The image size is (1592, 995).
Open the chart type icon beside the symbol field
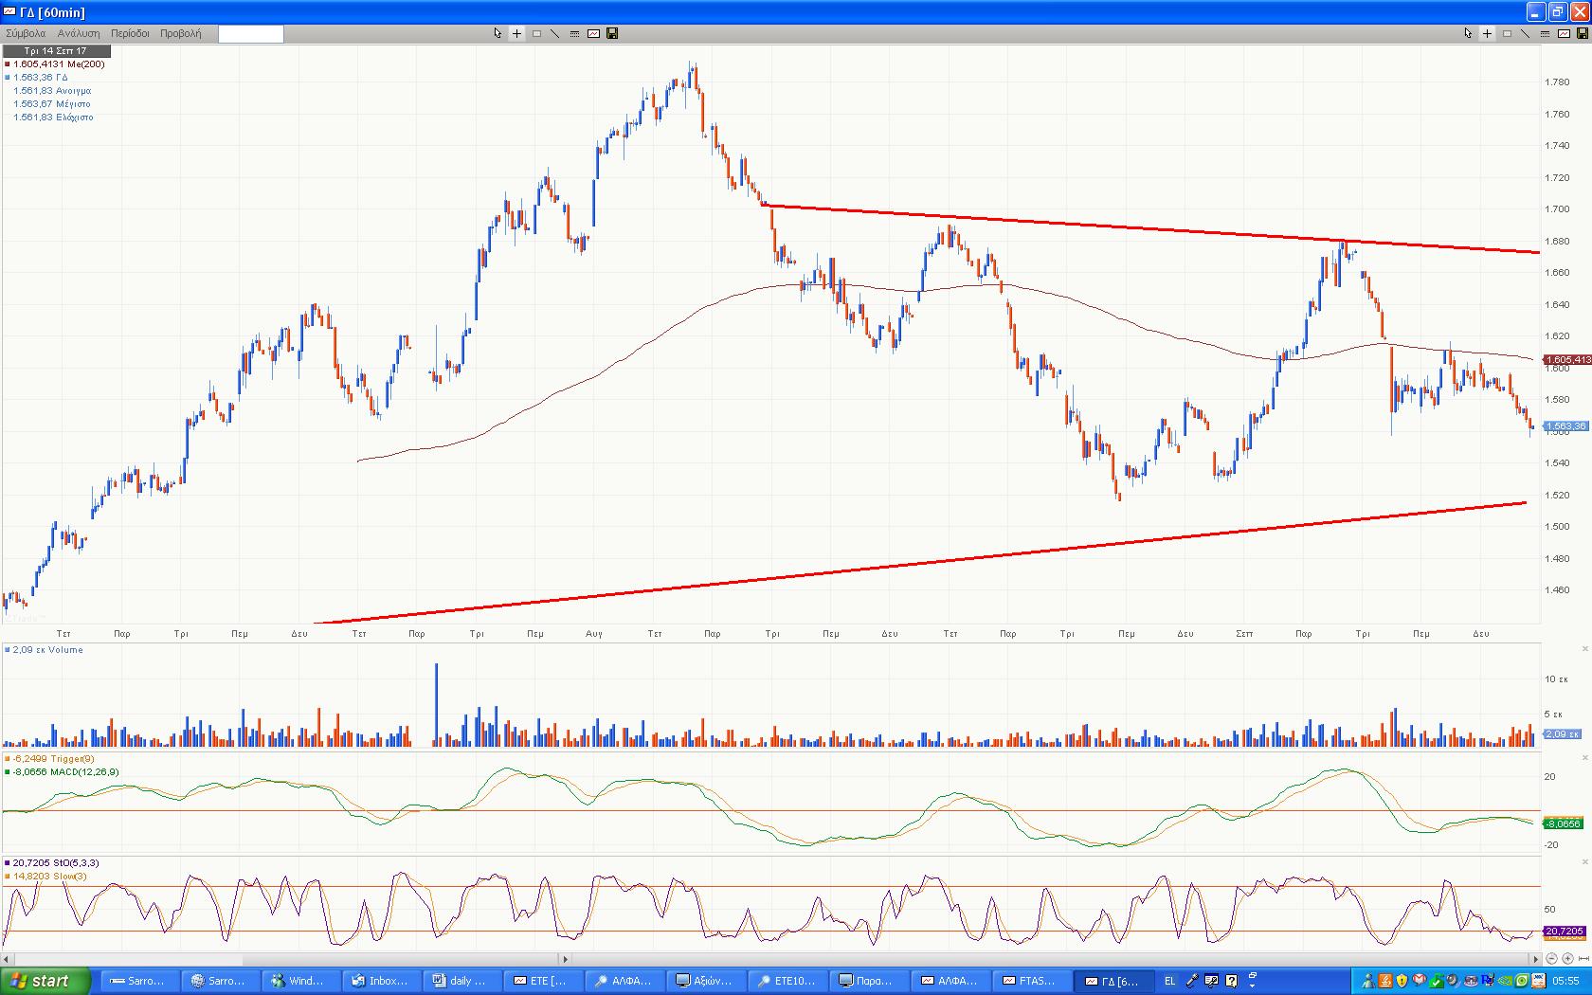point(593,33)
